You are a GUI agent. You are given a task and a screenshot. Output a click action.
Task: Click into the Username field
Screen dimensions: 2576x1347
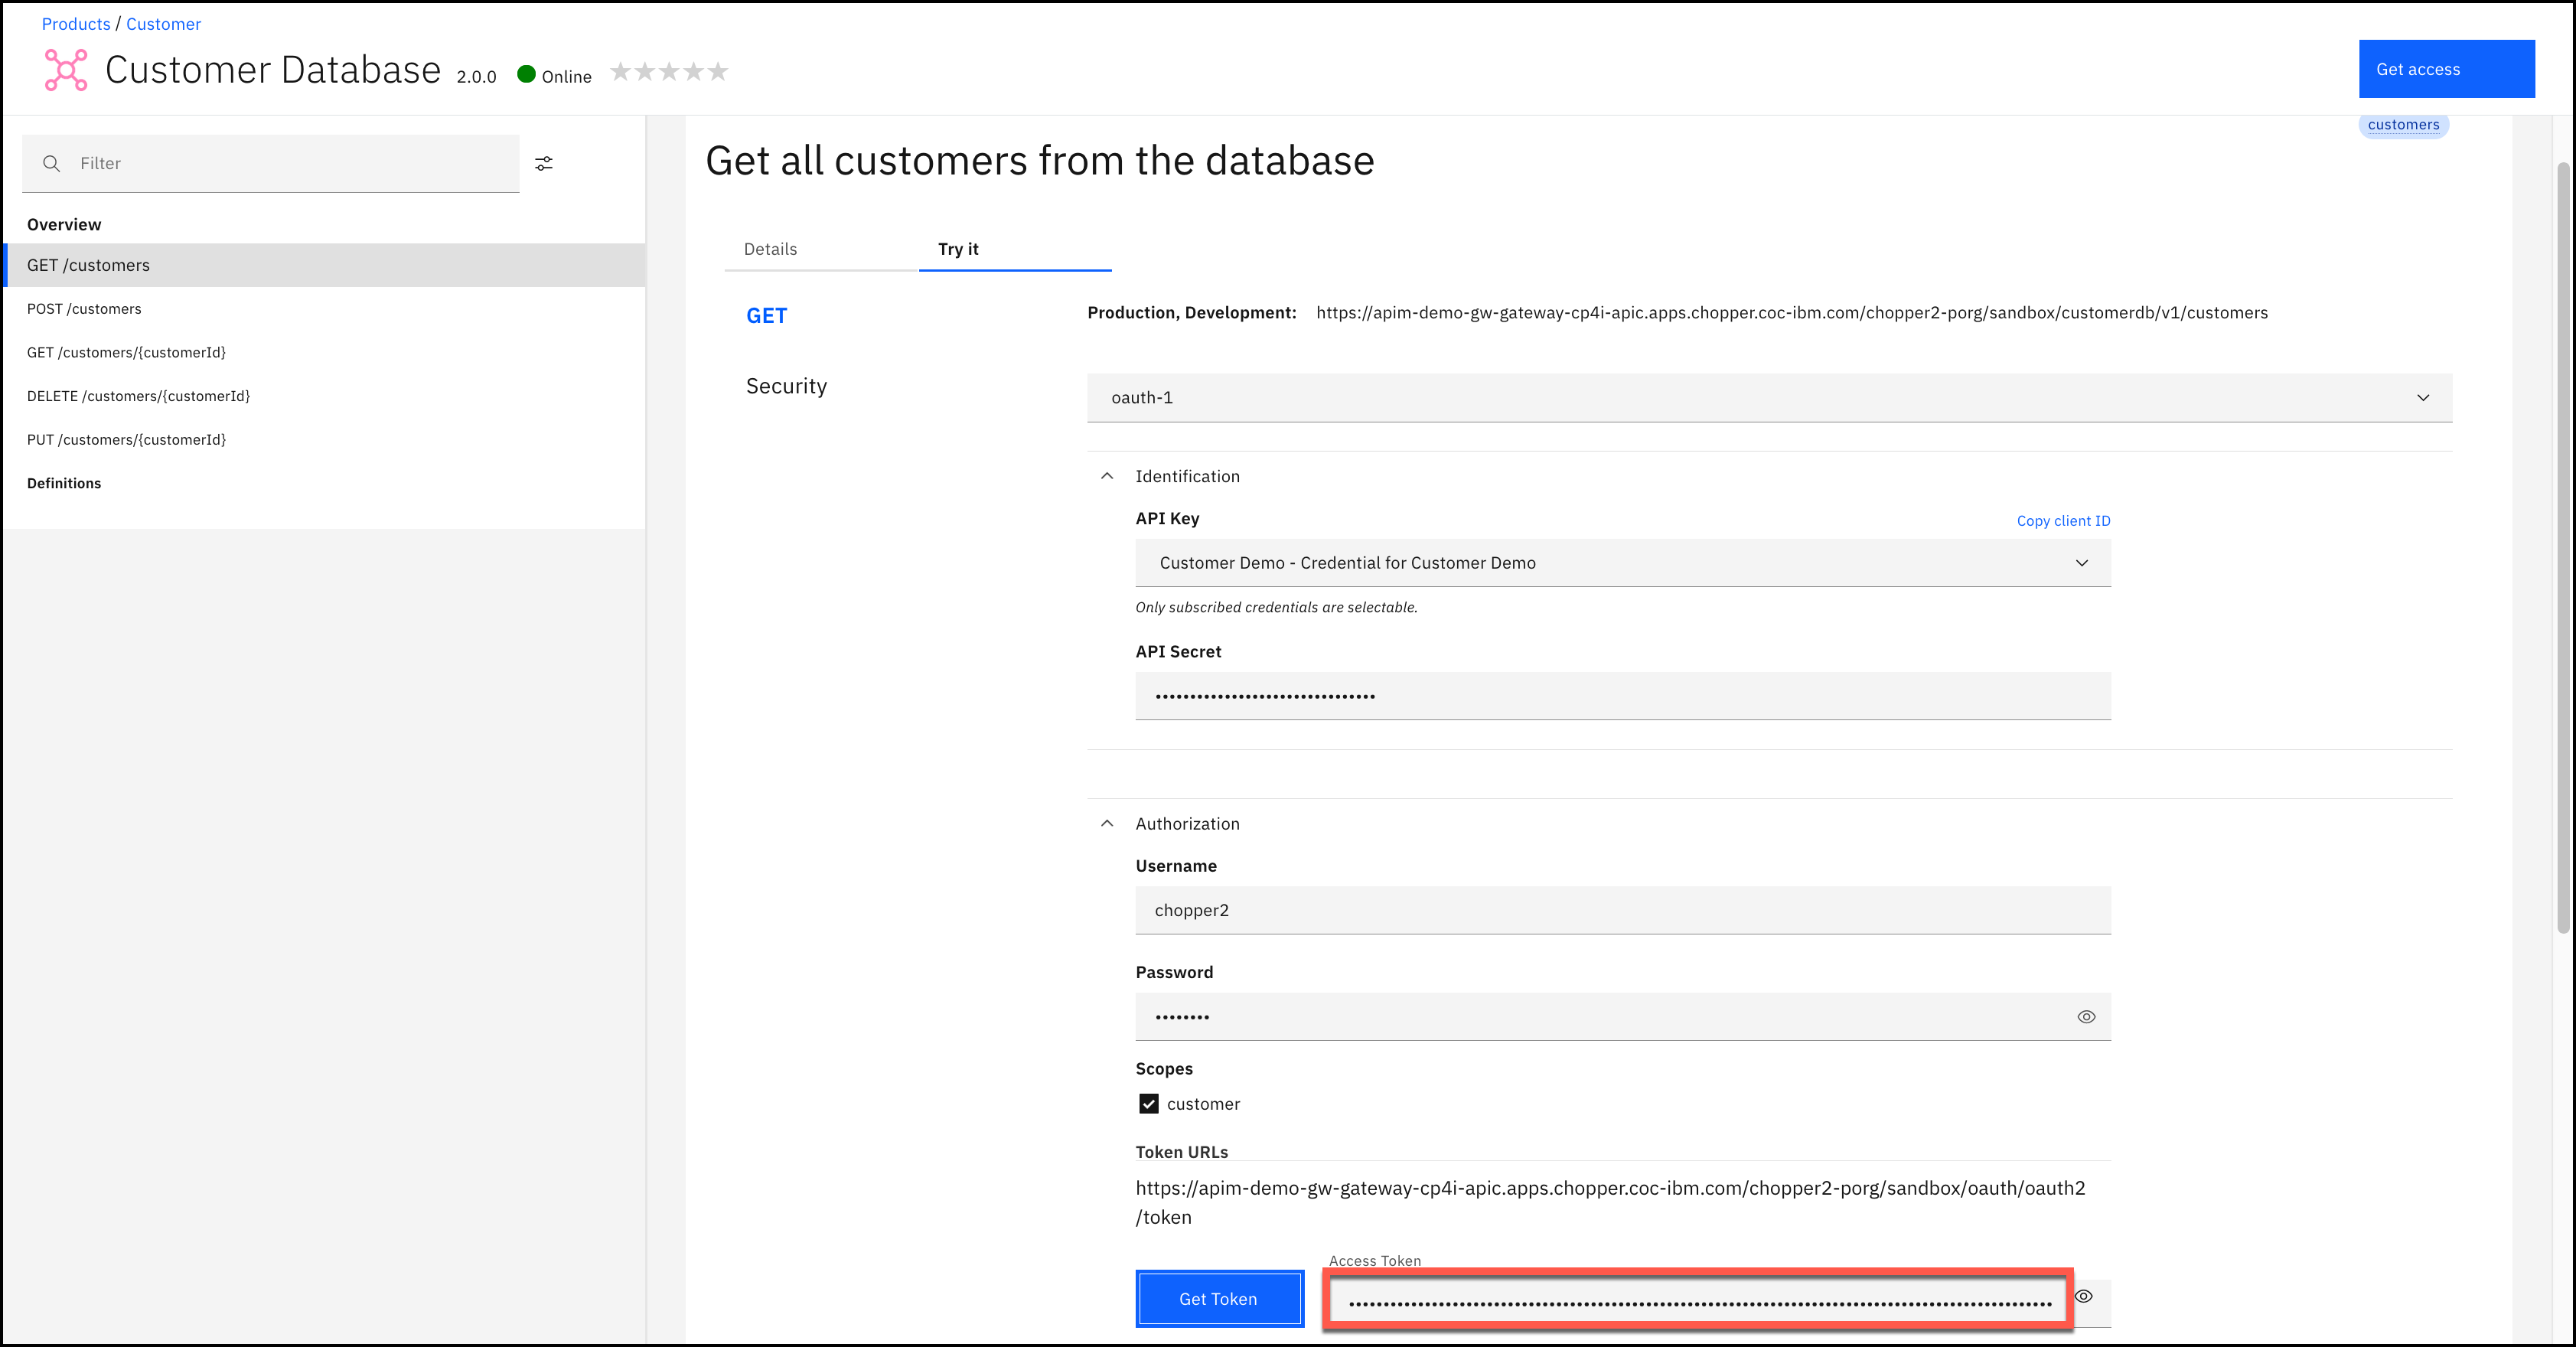pos(1623,911)
